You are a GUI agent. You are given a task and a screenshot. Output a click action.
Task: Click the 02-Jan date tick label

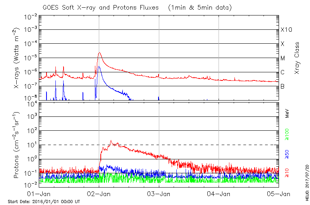[99, 193]
